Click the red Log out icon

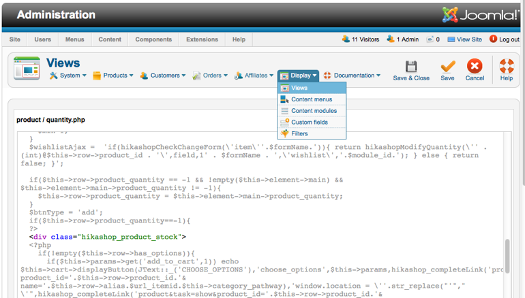click(x=493, y=39)
